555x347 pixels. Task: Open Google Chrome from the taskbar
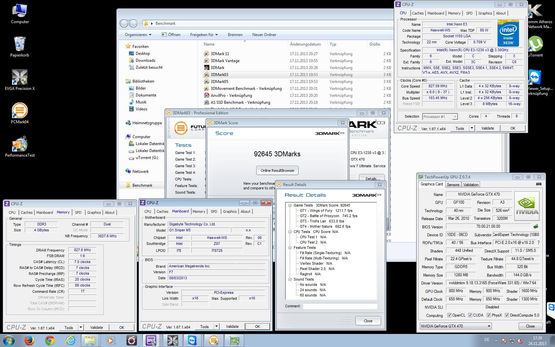tap(50, 340)
